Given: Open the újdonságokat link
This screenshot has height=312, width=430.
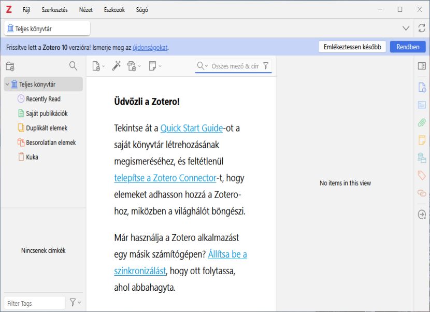Looking at the screenshot, I should 150,48.
